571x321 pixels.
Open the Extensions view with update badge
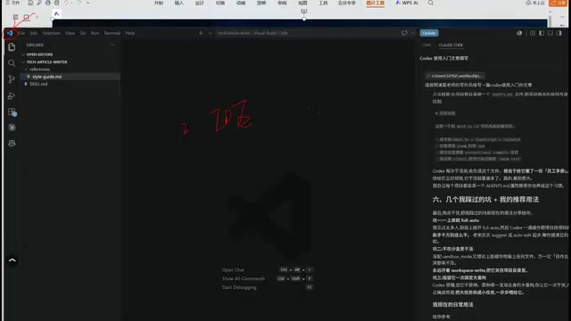pos(12,111)
